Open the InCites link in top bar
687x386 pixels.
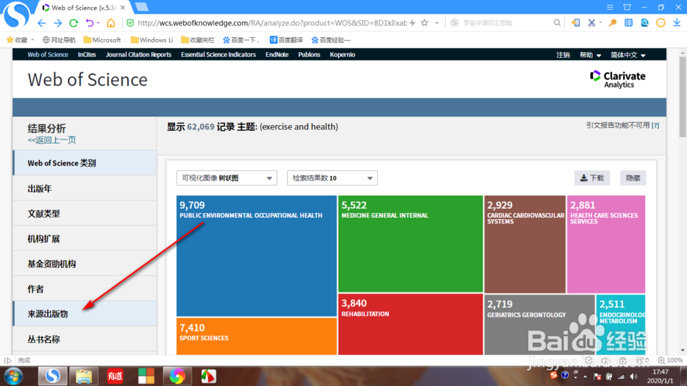point(87,55)
